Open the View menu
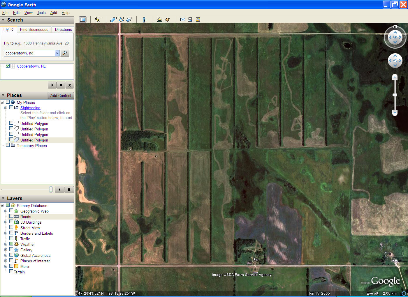 (x=29, y=13)
